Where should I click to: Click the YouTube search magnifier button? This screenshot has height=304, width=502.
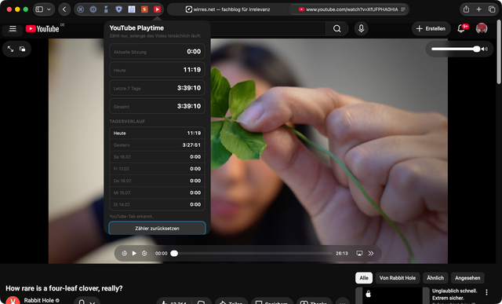[336, 28]
